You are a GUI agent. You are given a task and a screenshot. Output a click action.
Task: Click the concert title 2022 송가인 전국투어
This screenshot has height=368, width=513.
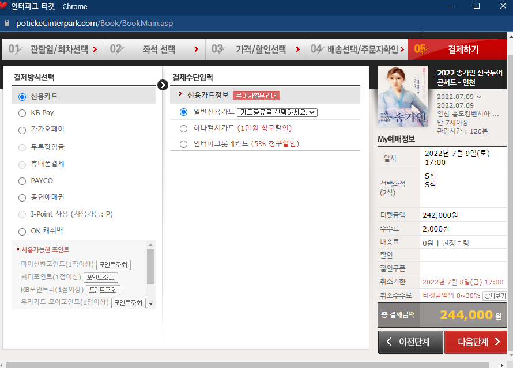(470, 77)
